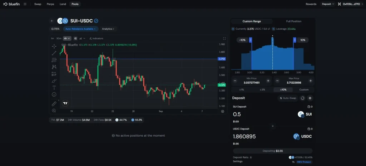
Task: Open the emoji icons tool
Action: click(x=54, y=95)
